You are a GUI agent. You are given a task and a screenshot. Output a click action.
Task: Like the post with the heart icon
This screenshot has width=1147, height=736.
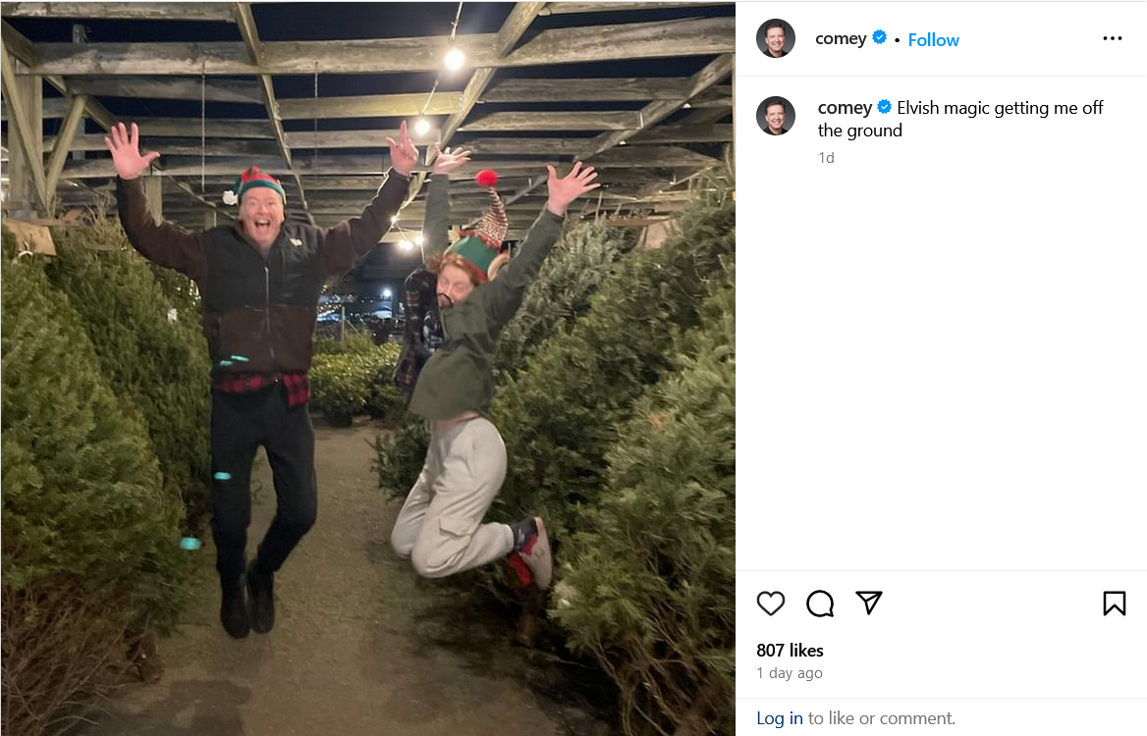click(x=770, y=604)
